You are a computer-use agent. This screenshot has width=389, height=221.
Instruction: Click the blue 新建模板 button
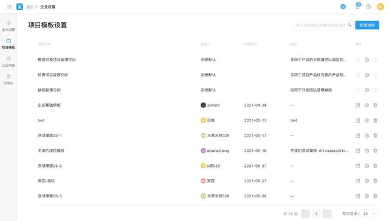(x=367, y=25)
